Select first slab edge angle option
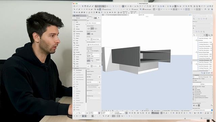This screenshot has height=122, width=216. [88, 61]
